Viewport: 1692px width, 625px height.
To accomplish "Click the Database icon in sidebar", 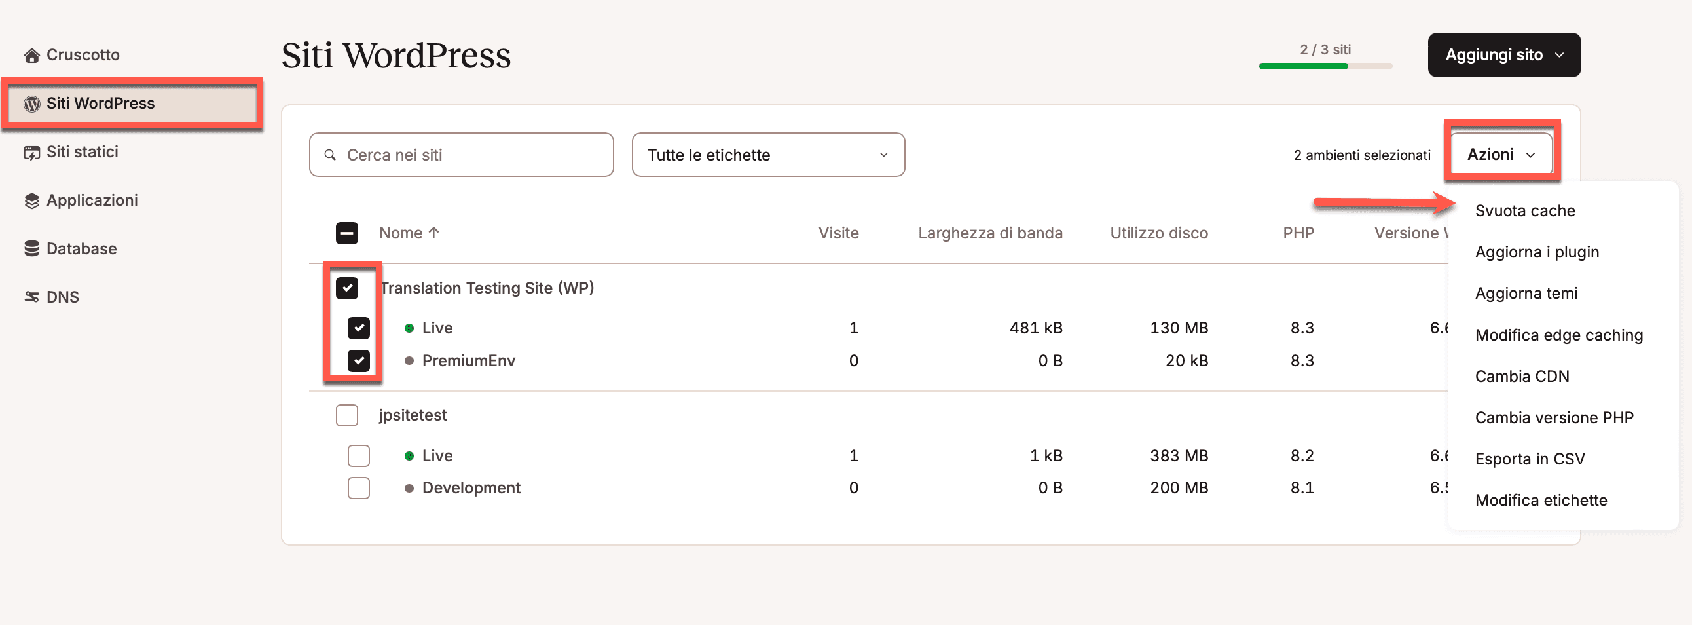I will point(31,249).
